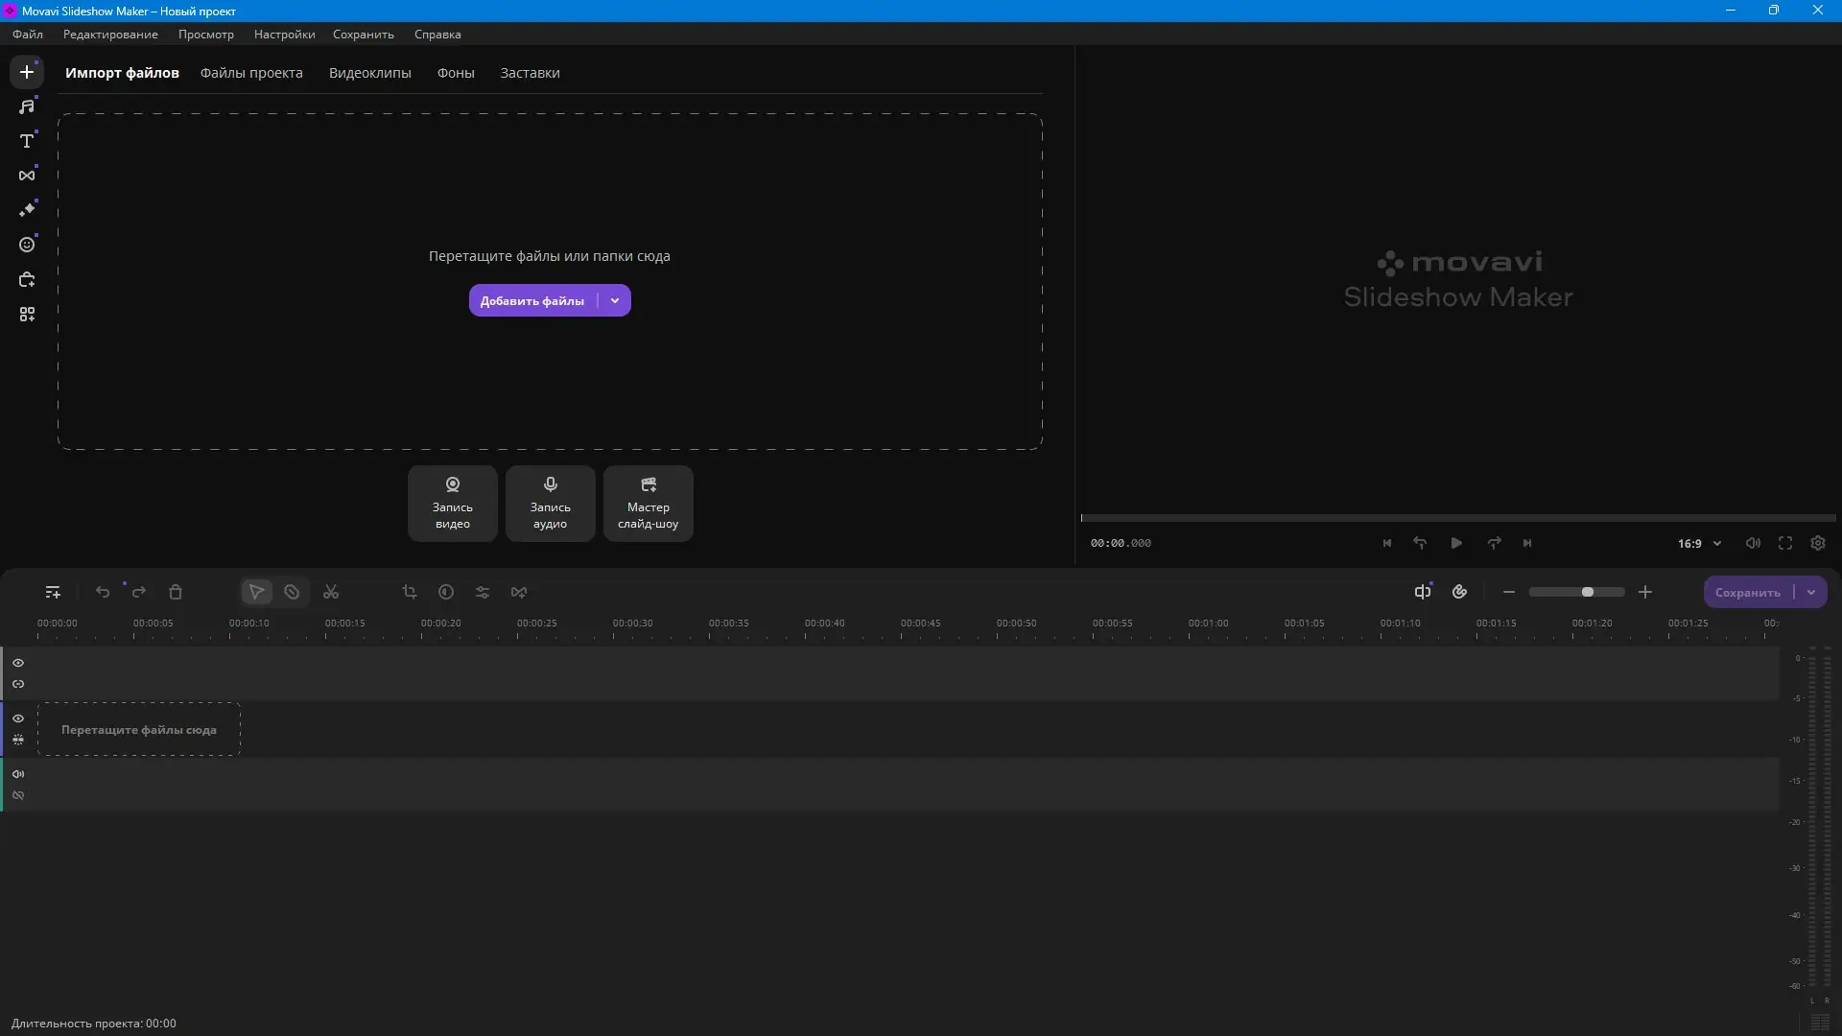Click the timeline zoom slider handle
This screenshot has width=1842, height=1036.
point(1588,592)
